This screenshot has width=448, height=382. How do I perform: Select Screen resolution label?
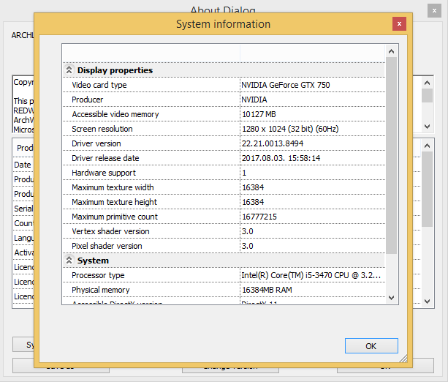tap(102, 129)
